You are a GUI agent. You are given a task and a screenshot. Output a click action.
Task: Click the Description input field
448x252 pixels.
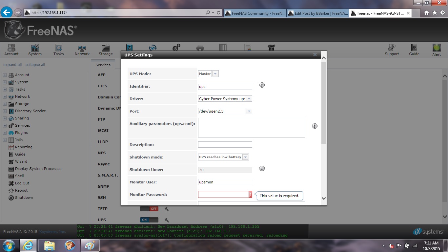[225, 145]
